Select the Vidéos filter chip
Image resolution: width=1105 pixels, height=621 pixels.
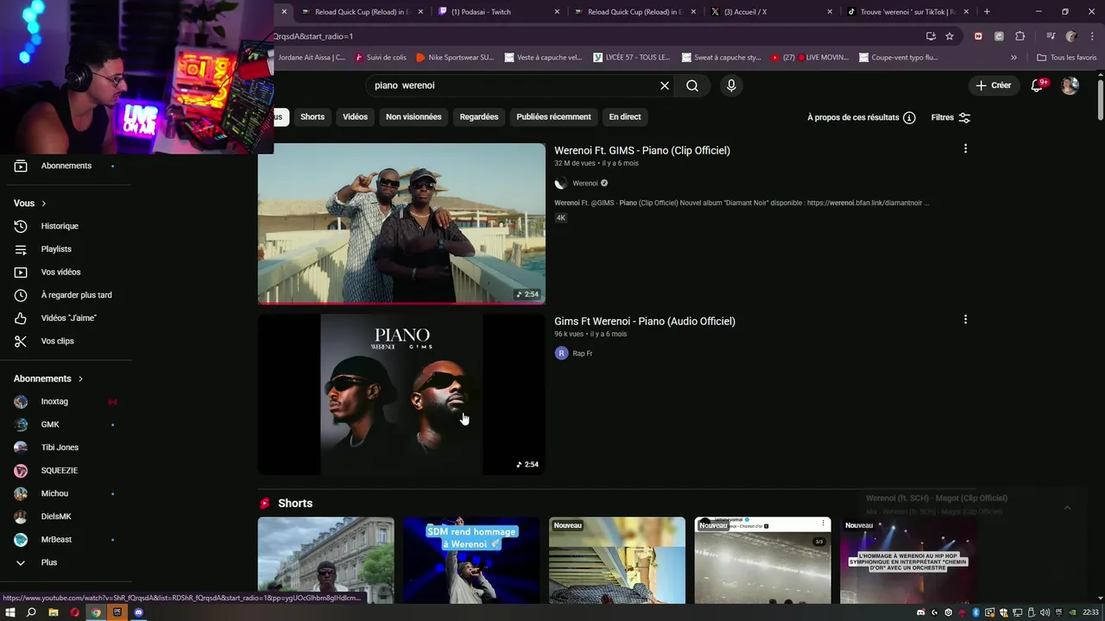[x=355, y=116]
